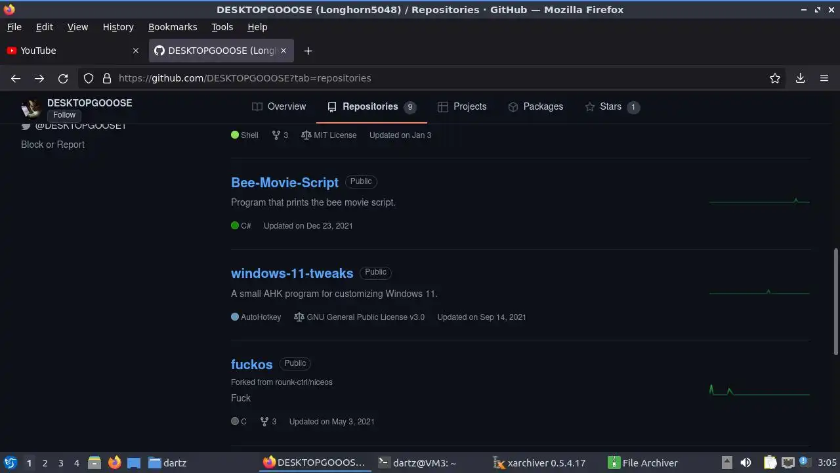Open the file manager taskbar launcher
The height and width of the screenshot is (473, 840).
coord(94,463)
